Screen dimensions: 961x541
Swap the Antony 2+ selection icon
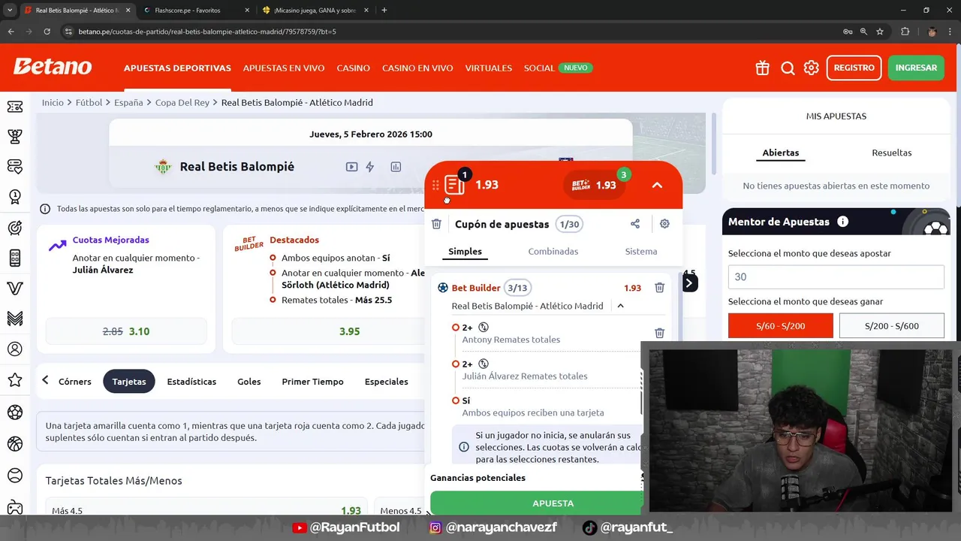click(x=484, y=328)
